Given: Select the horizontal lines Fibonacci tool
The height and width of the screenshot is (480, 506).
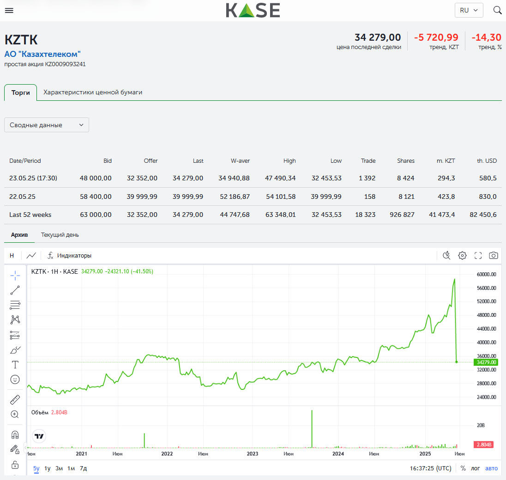Looking at the screenshot, I should point(15,305).
